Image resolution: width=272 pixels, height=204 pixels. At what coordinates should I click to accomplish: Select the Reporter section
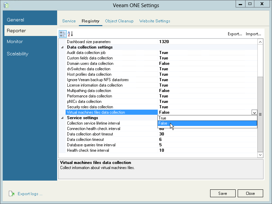tap(31, 31)
